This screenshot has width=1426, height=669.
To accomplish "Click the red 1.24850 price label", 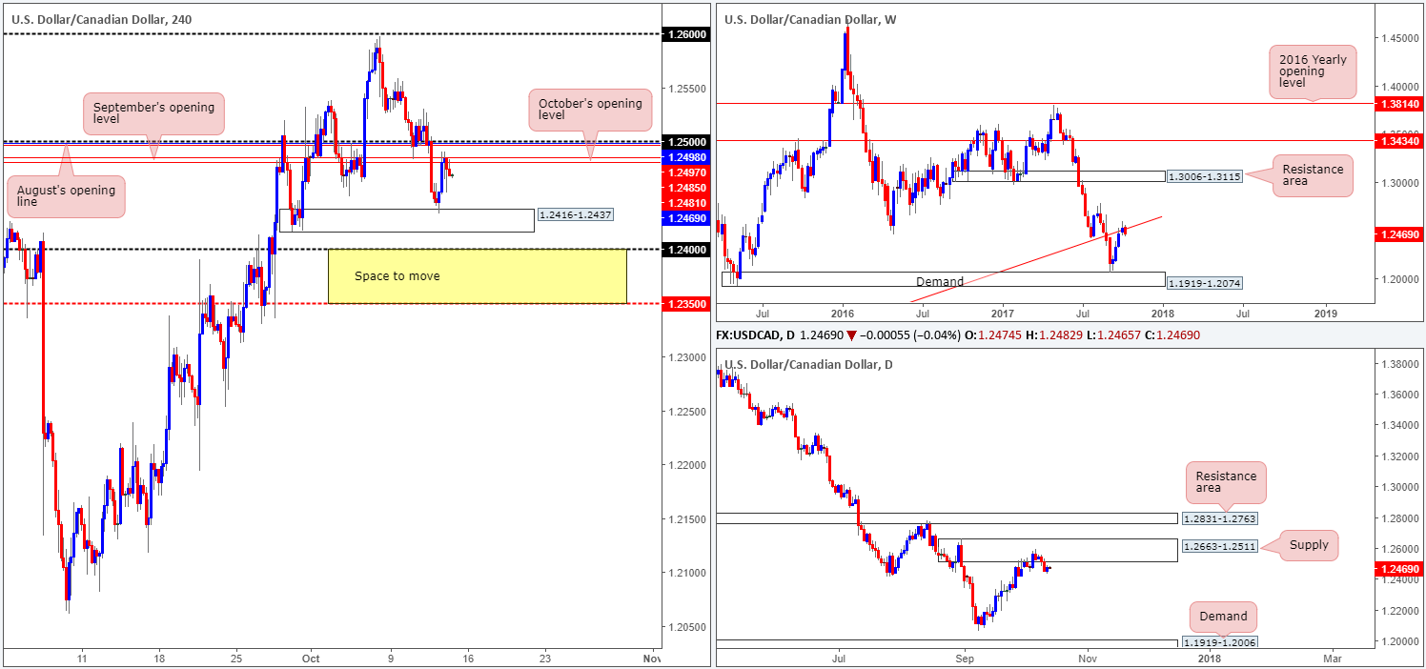I will click(685, 187).
